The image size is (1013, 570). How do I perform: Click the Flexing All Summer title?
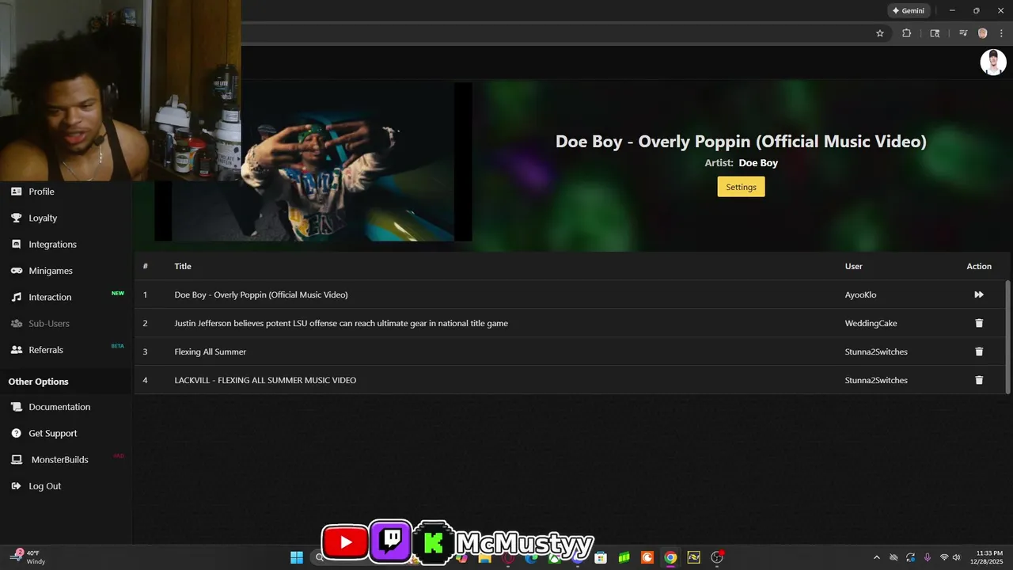coord(211,351)
